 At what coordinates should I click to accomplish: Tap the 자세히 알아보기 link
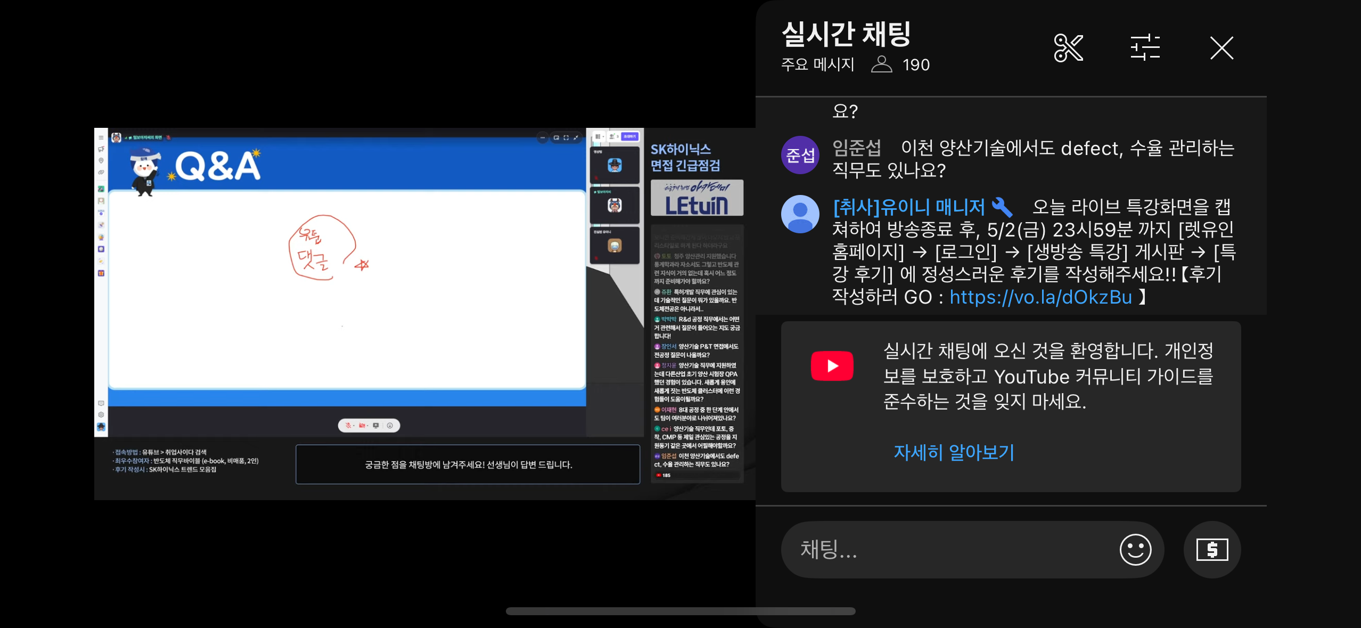pyautogui.click(x=954, y=452)
